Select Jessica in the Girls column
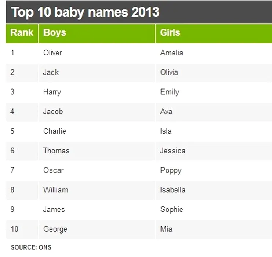Viewport: 272px width, 257px height. [173, 151]
